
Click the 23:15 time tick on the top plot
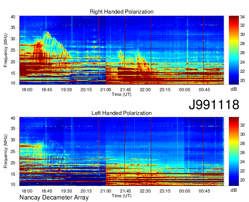[165, 90]
